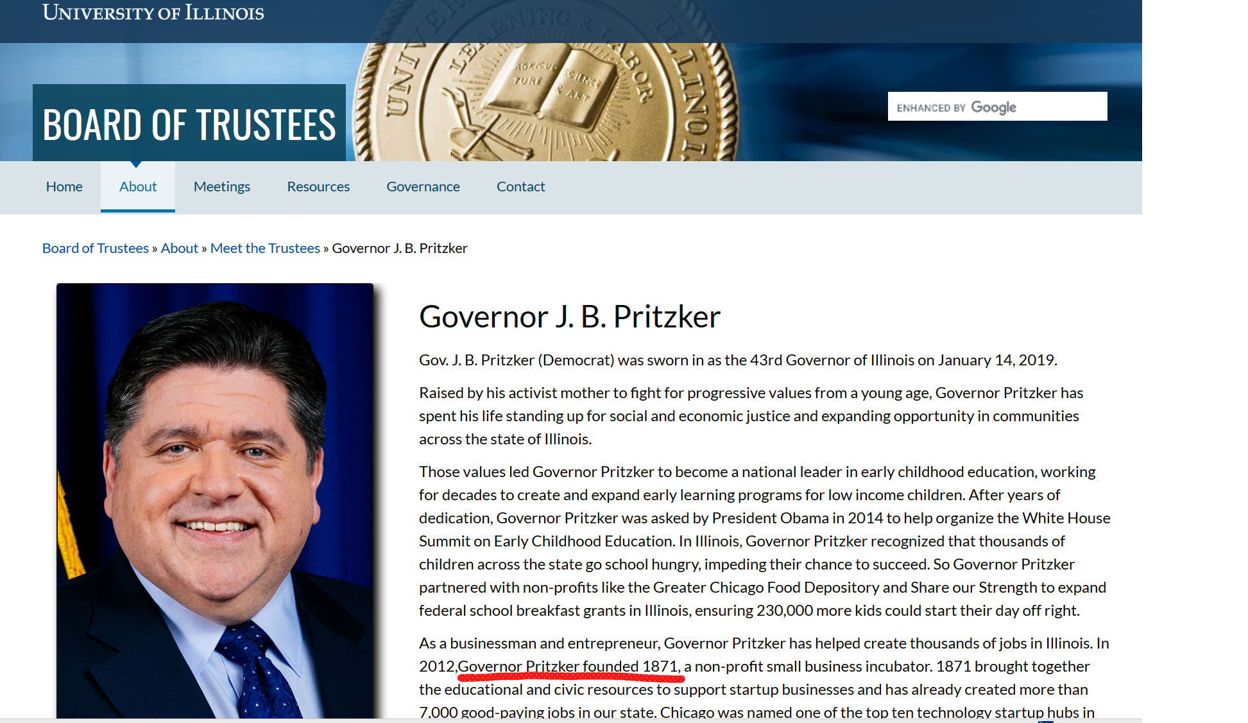Click the University of Illinois wordmark

click(153, 12)
